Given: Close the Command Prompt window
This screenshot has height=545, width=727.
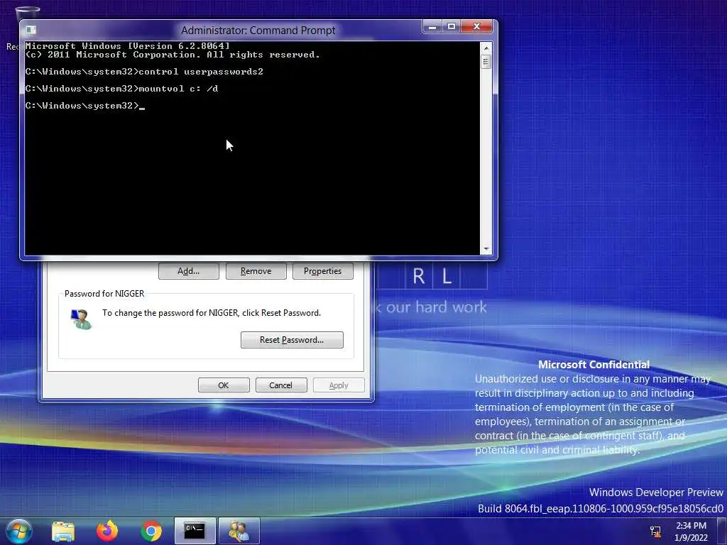Looking at the screenshot, I should pos(476,27).
